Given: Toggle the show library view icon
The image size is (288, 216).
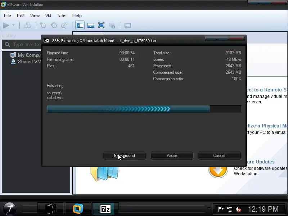Looking at the screenshot, I should 80,25.
